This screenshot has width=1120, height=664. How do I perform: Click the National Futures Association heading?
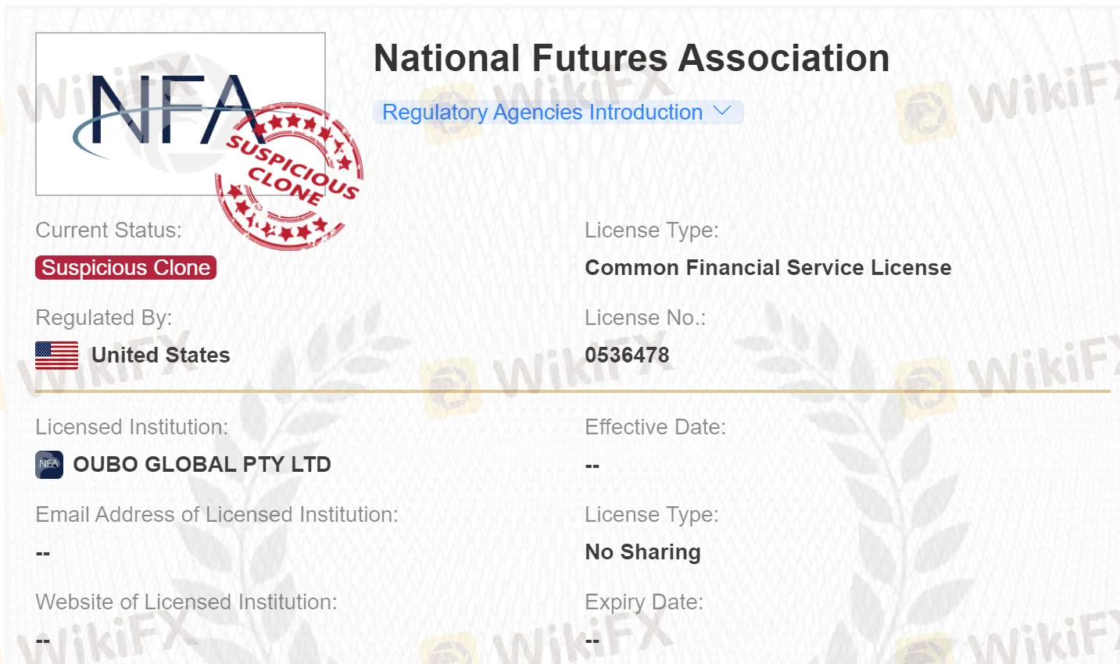point(632,59)
